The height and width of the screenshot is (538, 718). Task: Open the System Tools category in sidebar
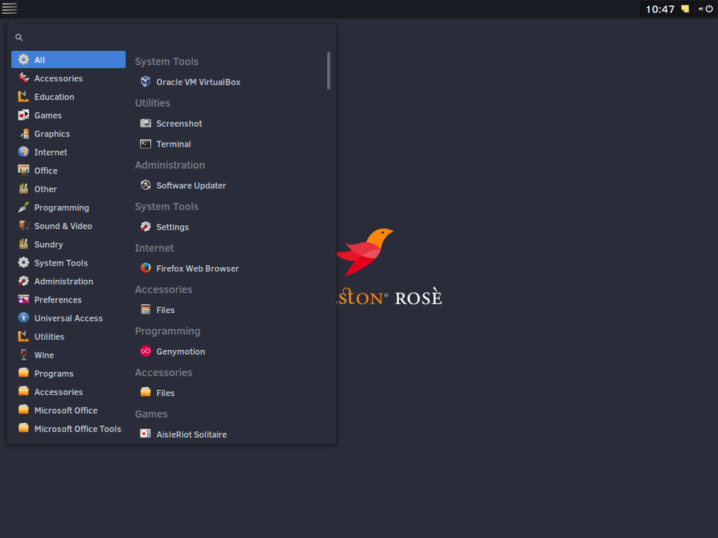tap(68, 263)
